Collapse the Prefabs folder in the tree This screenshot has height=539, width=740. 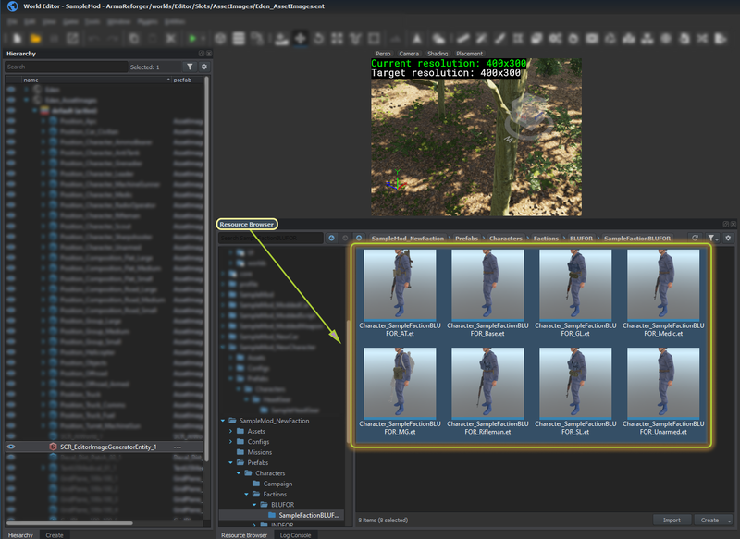(x=230, y=462)
